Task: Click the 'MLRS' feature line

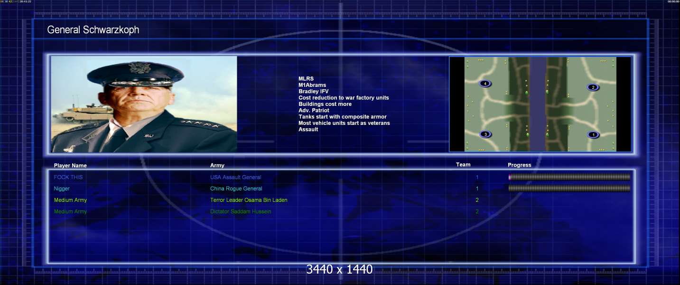Action: tap(306, 79)
